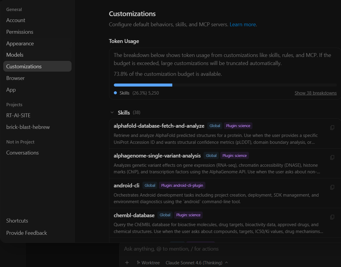Click the 73.8% budget available text
The image size is (341, 267).
click(168, 74)
